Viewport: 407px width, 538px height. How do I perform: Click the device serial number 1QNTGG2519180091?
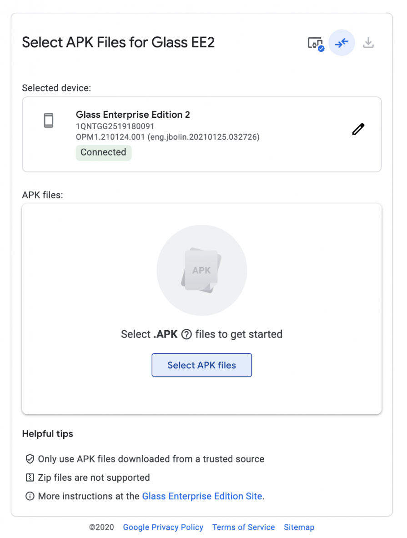point(115,126)
